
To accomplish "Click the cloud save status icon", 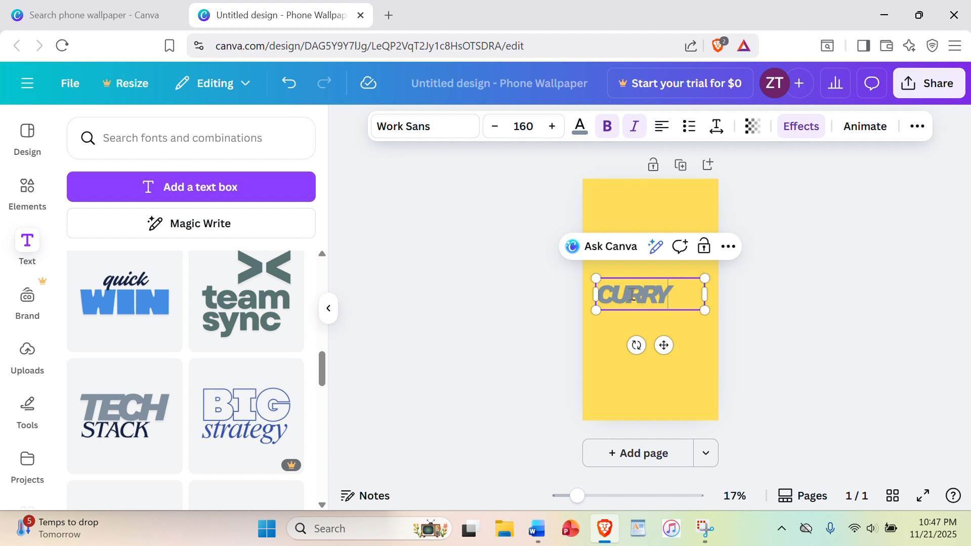I will pyautogui.click(x=368, y=83).
